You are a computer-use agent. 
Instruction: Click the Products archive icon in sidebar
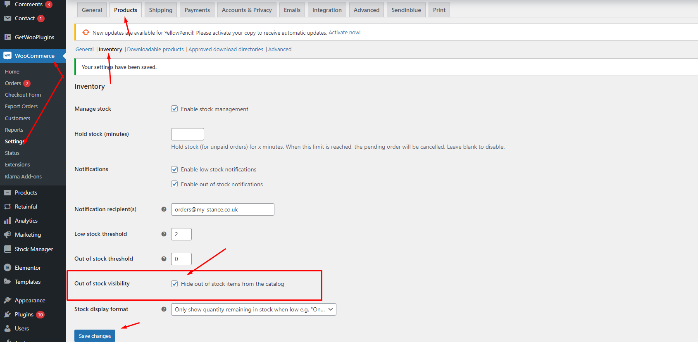coord(7,192)
